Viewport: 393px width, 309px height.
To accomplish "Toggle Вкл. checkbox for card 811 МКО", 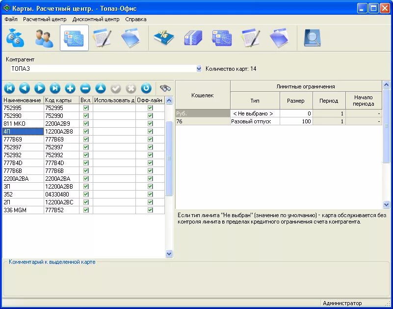I will click(x=86, y=123).
